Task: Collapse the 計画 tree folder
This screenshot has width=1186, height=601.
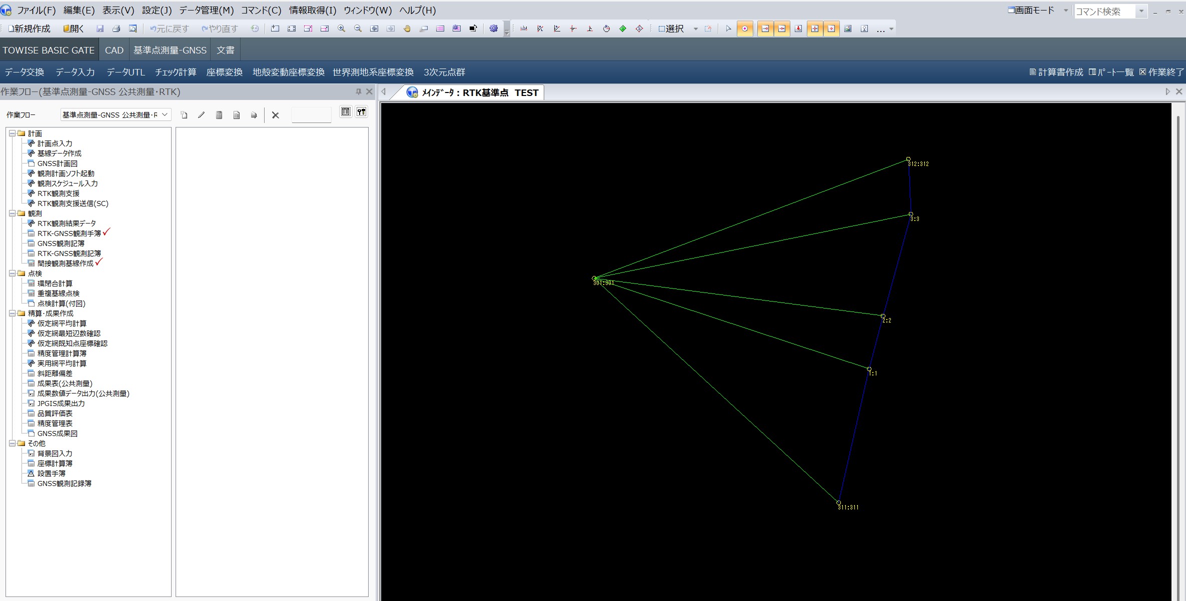Action: pyautogui.click(x=12, y=133)
